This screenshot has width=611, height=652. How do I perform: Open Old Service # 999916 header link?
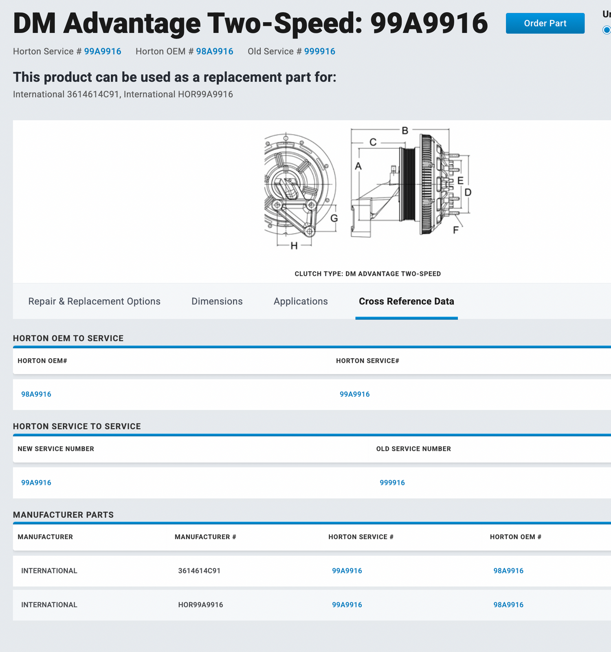point(319,51)
